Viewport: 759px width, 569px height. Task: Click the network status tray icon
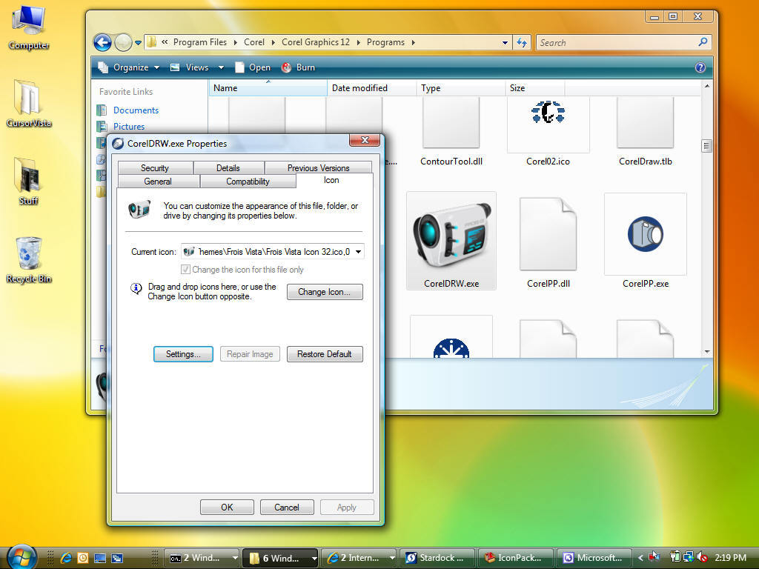click(x=689, y=557)
